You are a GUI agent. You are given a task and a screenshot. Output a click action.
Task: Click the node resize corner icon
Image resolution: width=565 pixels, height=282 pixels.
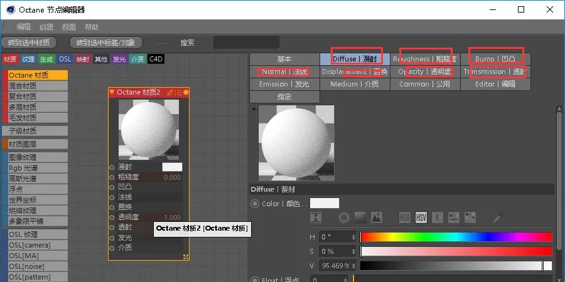[x=186, y=257]
